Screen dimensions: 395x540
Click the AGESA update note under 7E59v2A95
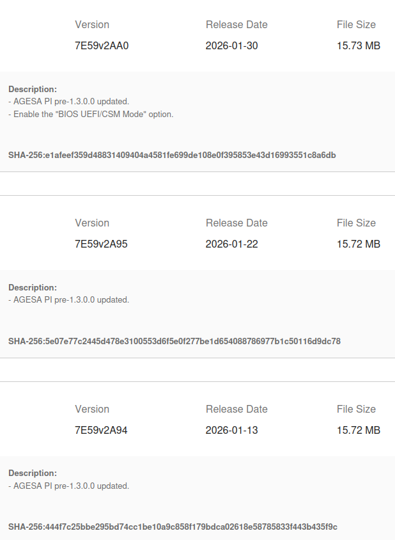tap(68, 299)
